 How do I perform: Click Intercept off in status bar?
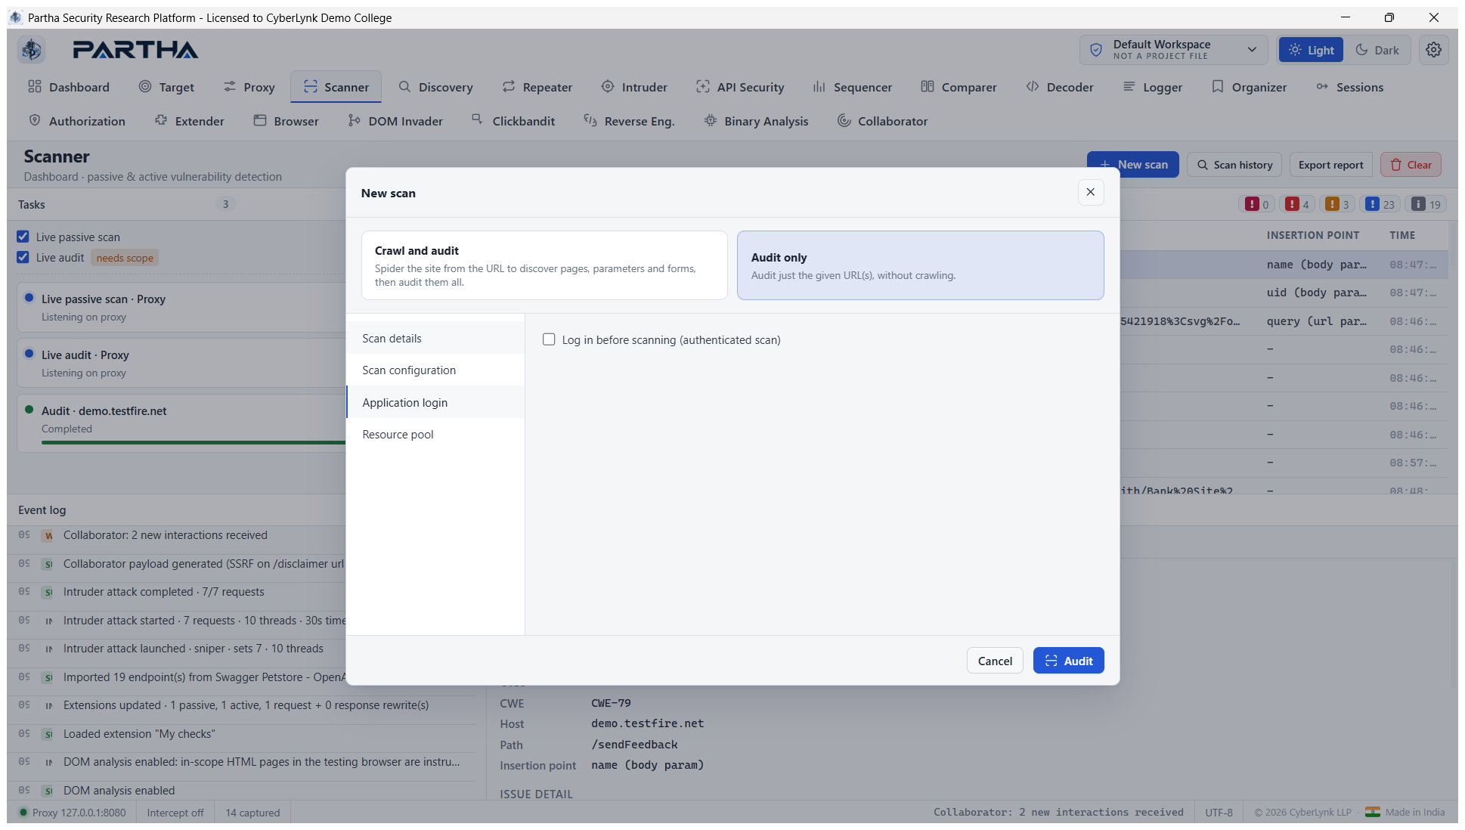pyautogui.click(x=175, y=812)
